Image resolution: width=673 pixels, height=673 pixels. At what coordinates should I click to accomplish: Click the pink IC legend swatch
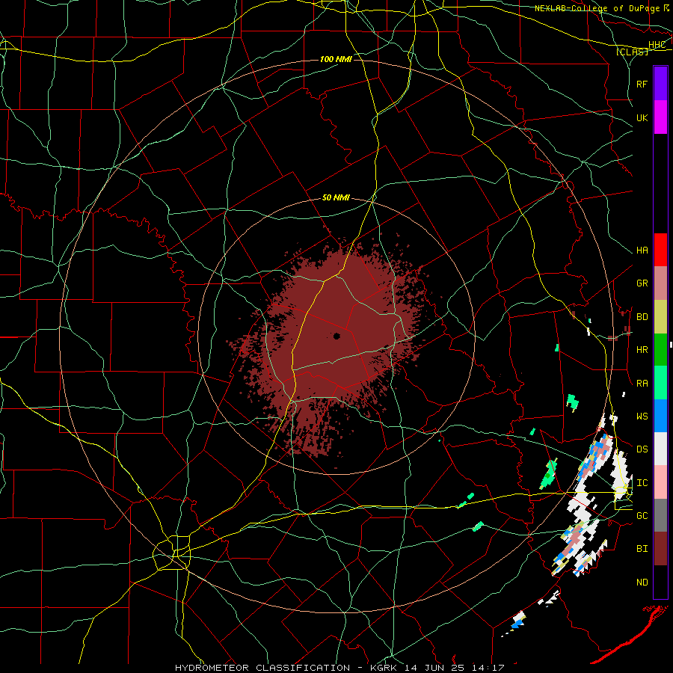click(x=660, y=482)
